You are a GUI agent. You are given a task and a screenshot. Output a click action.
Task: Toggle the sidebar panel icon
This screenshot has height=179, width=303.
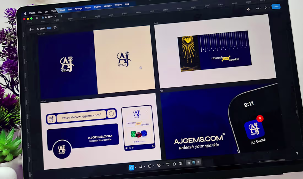coord(55,28)
